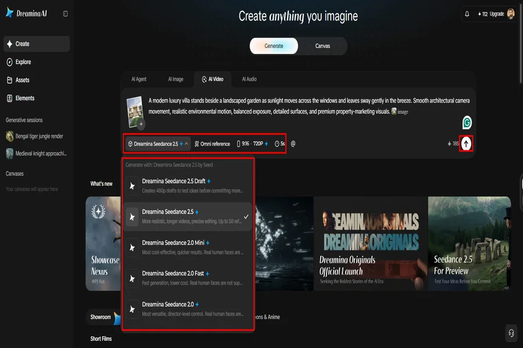Switch to the AI Agent tab
The height and width of the screenshot is (348, 523).
pos(139,79)
